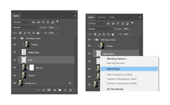Hide Water Drips layer in left panel
This screenshot has height=105, width=170.
14,52
